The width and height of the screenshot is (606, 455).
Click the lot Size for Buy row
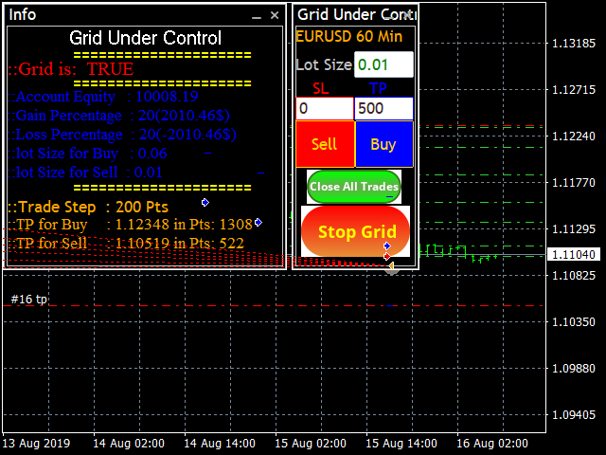pos(88,154)
